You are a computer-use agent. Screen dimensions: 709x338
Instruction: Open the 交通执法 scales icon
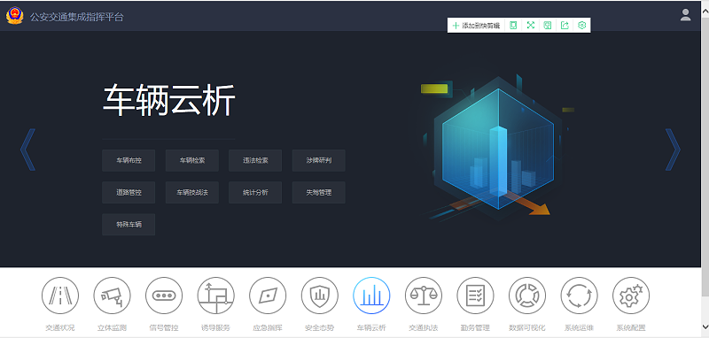pyautogui.click(x=424, y=296)
